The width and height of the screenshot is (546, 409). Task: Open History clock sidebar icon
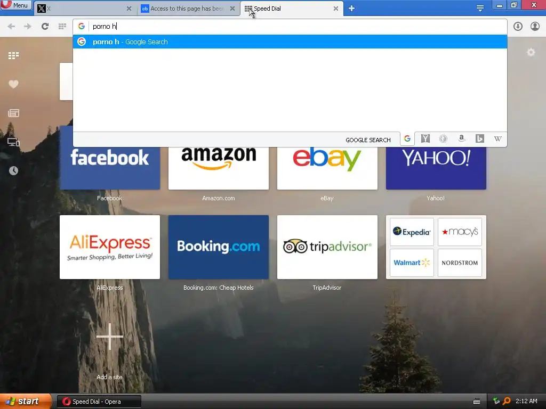click(x=13, y=170)
